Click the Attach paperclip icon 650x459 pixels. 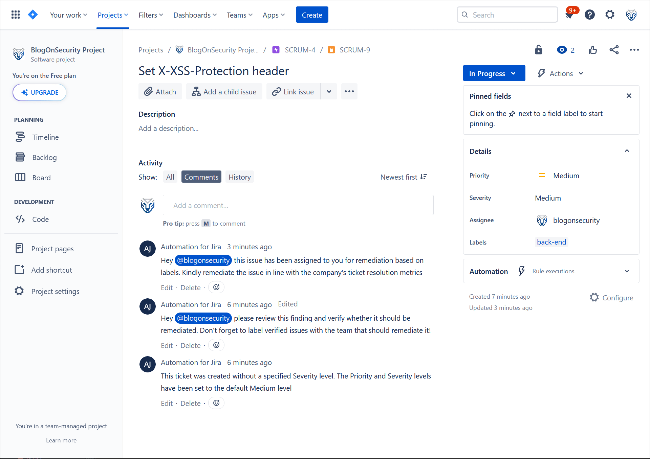click(148, 91)
